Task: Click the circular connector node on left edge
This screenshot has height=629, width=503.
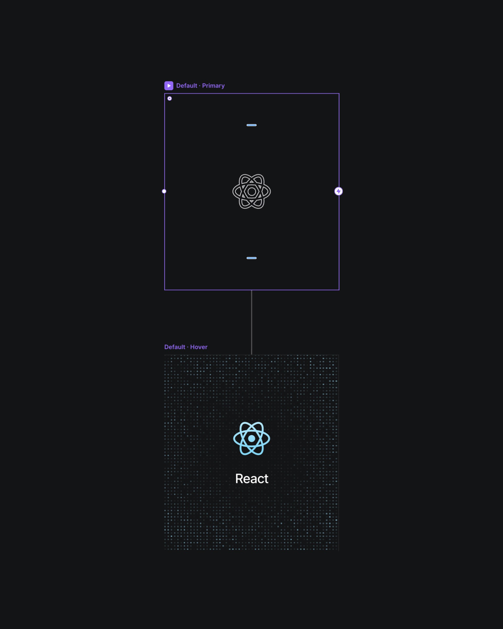Action: click(164, 191)
